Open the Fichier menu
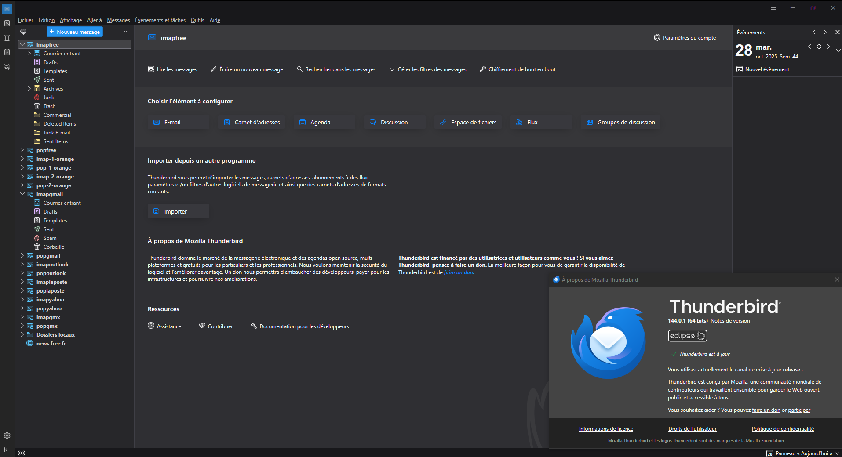 click(26, 20)
